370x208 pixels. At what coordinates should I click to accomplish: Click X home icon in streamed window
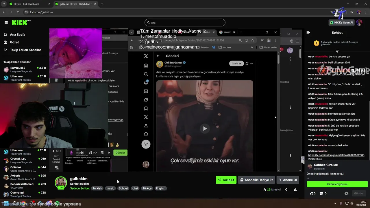coord(146,66)
